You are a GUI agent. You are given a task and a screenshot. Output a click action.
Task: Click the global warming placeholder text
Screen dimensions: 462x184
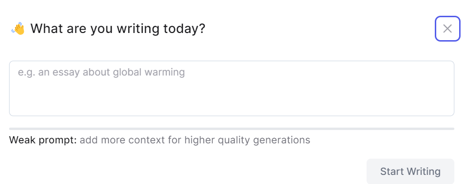click(x=101, y=72)
